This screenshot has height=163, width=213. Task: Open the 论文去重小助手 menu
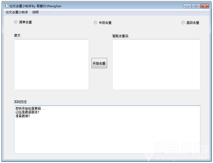(17, 12)
